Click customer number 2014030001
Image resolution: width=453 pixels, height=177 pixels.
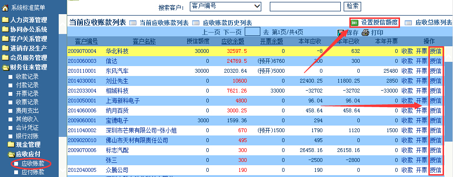point(82,81)
